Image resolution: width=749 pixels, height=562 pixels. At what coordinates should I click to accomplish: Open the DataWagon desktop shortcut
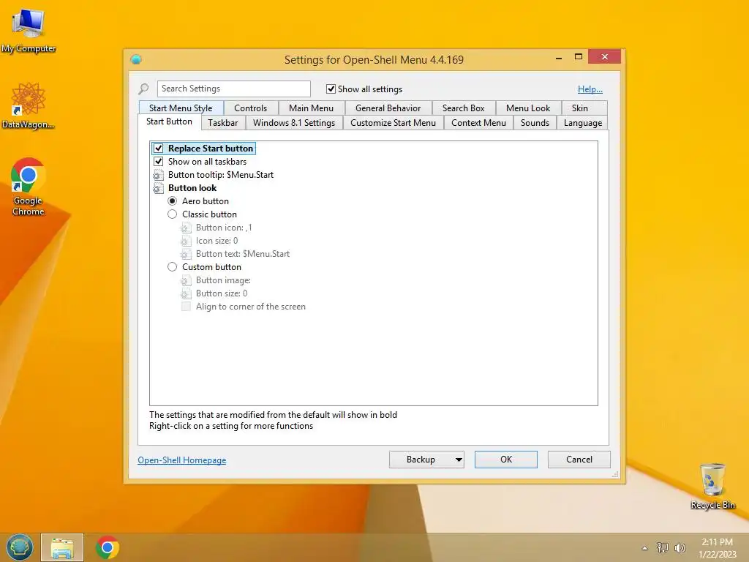pyautogui.click(x=29, y=105)
